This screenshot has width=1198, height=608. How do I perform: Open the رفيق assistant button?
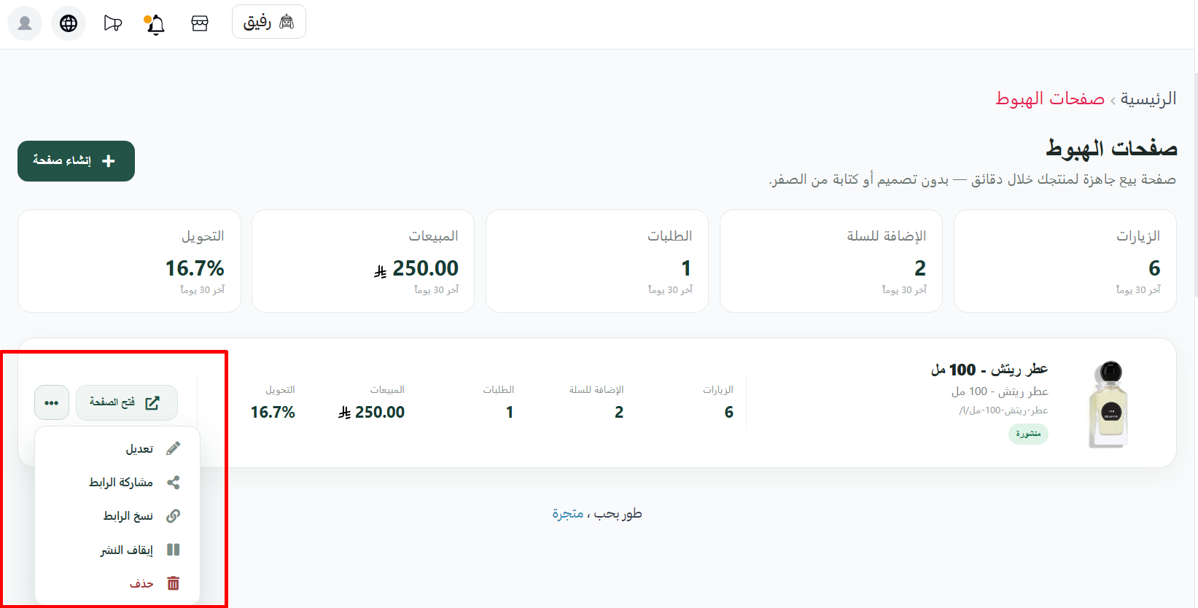point(269,22)
